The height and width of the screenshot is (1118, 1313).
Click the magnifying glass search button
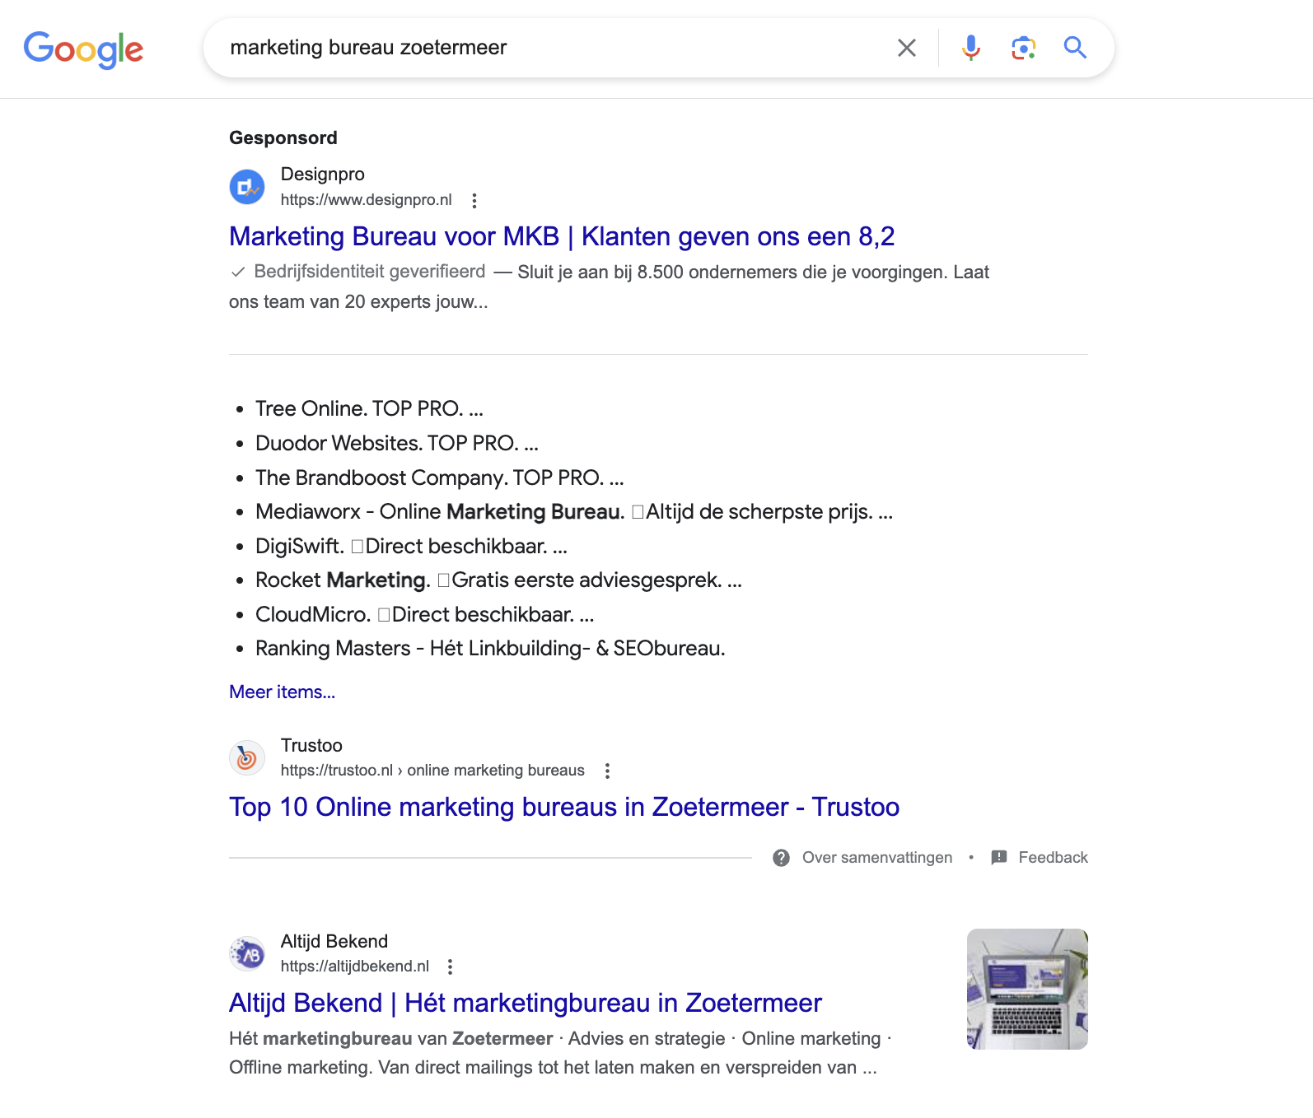click(x=1075, y=48)
